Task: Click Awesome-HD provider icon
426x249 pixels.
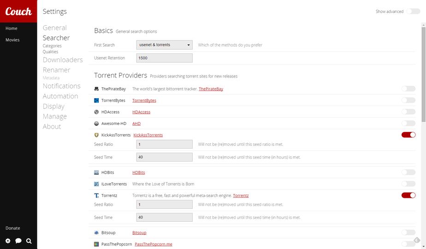Action: 96,124
